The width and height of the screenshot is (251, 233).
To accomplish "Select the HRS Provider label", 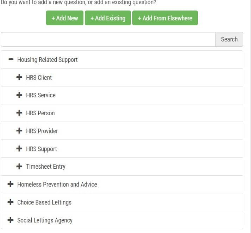I will tap(42, 131).
